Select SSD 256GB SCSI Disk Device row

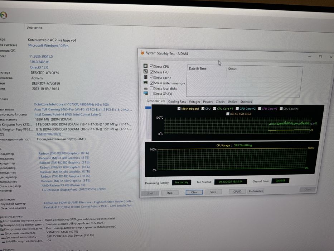pos(70,236)
